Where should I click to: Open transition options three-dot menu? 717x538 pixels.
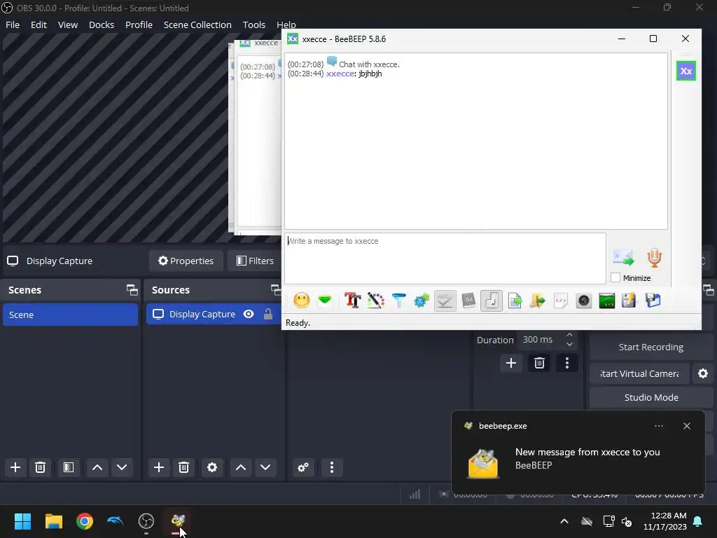click(x=567, y=364)
